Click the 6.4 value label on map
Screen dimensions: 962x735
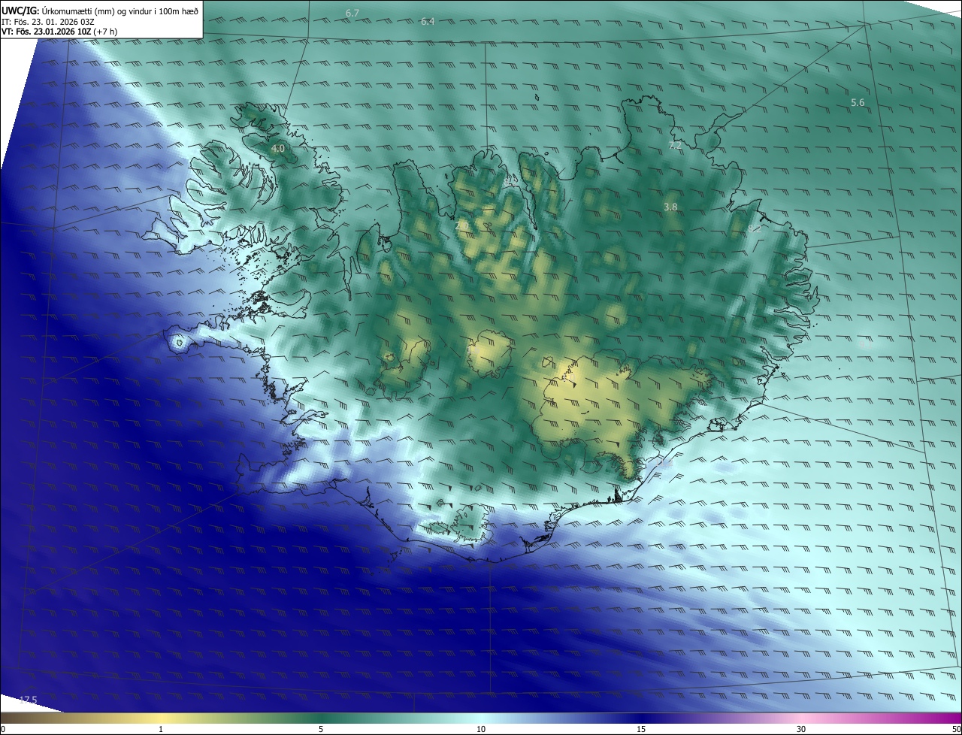click(428, 22)
